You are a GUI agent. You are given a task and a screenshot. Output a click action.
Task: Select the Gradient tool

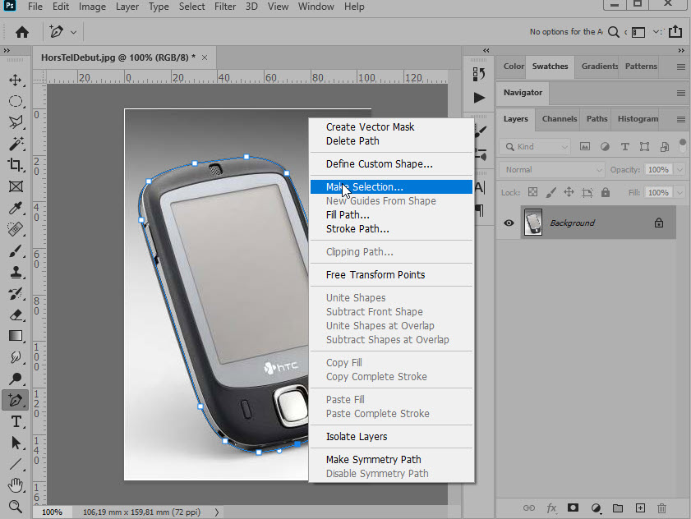pos(16,336)
